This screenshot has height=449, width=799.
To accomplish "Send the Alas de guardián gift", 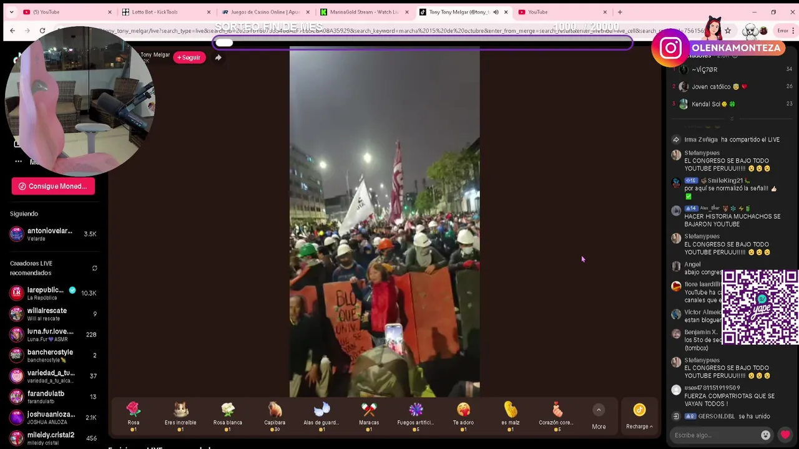I will (x=321, y=416).
